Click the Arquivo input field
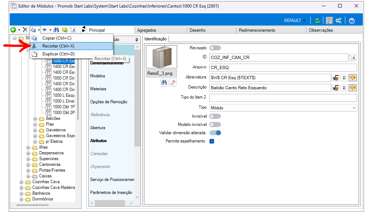Screen dimensions: 365x213 (x=283, y=67)
